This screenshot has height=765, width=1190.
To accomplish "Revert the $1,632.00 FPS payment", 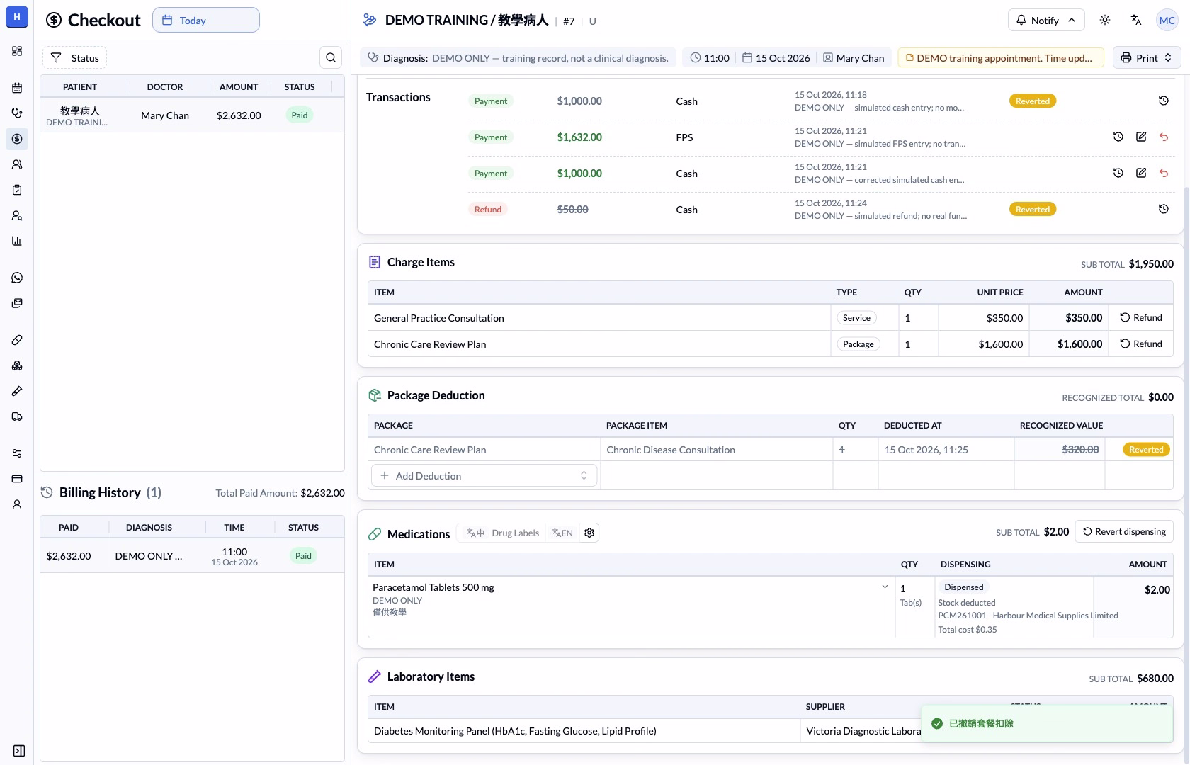I will (1164, 137).
